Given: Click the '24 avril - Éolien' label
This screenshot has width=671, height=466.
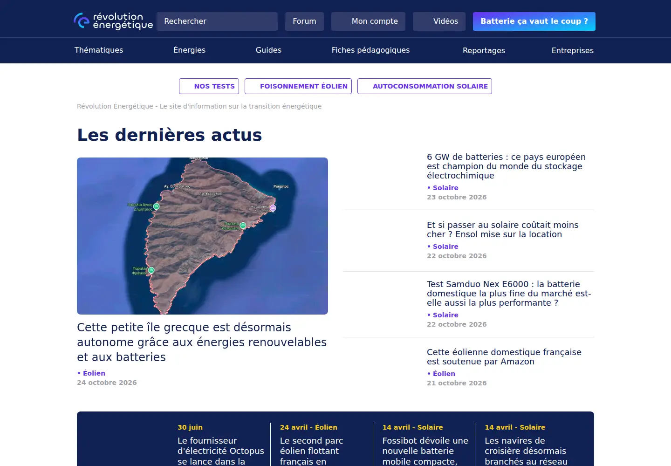Looking at the screenshot, I should (308, 427).
